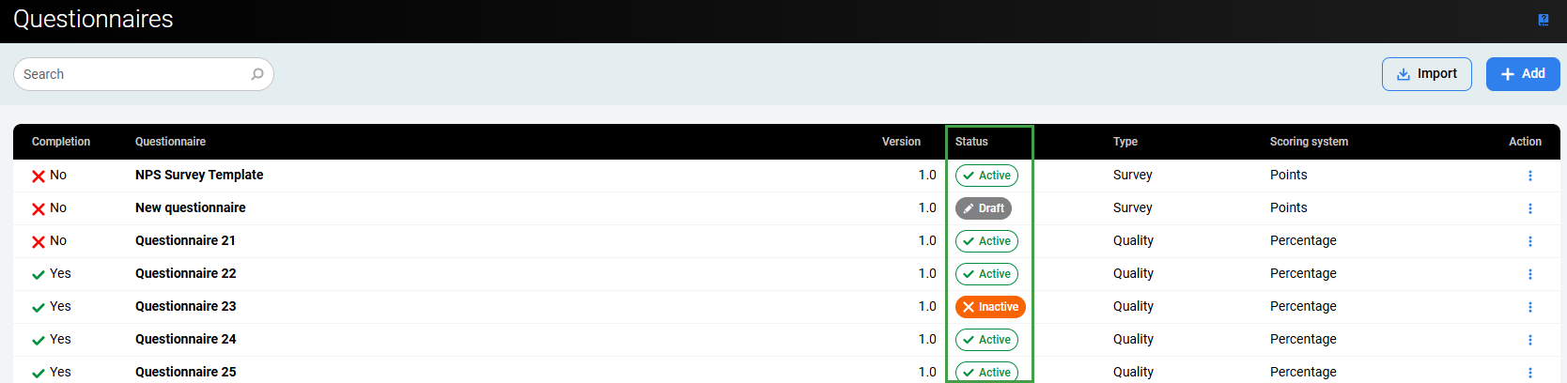Open the Questionnaire 22 entry
This screenshot has width=1567, height=383.
tap(185, 274)
